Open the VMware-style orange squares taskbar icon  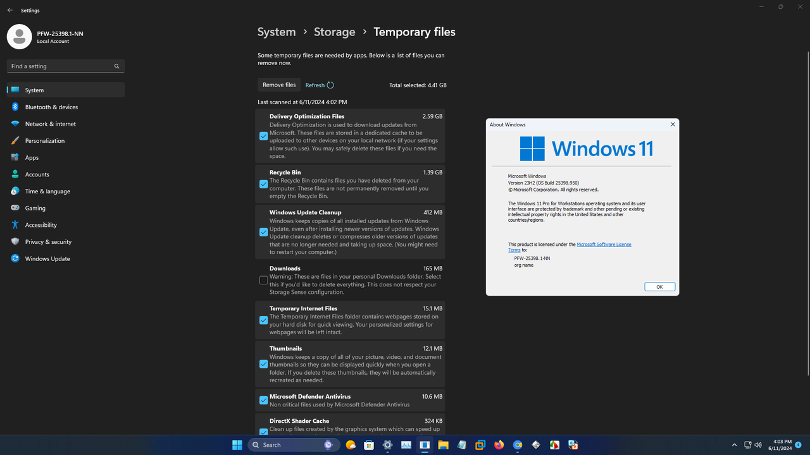(480, 445)
